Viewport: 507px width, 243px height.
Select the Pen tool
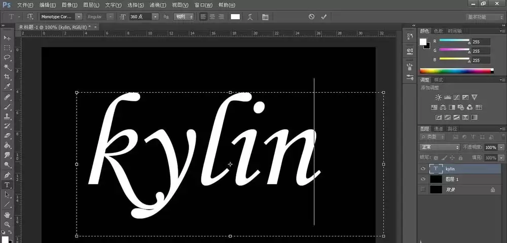pos(7,175)
